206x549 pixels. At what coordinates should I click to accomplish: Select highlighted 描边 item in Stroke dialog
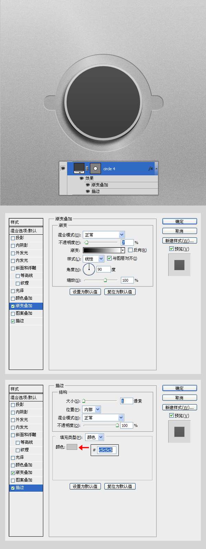coord(26,488)
